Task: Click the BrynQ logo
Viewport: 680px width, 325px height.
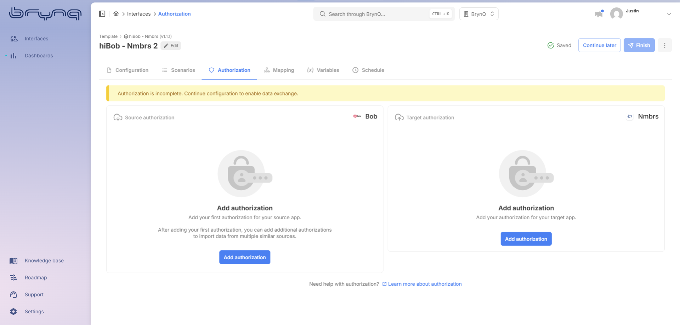Action: point(45,14)
